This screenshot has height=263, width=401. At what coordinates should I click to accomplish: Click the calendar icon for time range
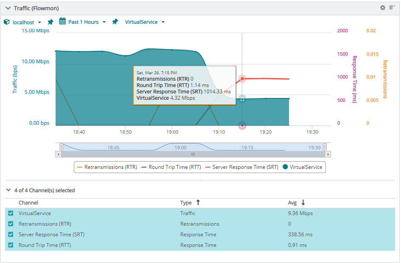pos(62,22)
